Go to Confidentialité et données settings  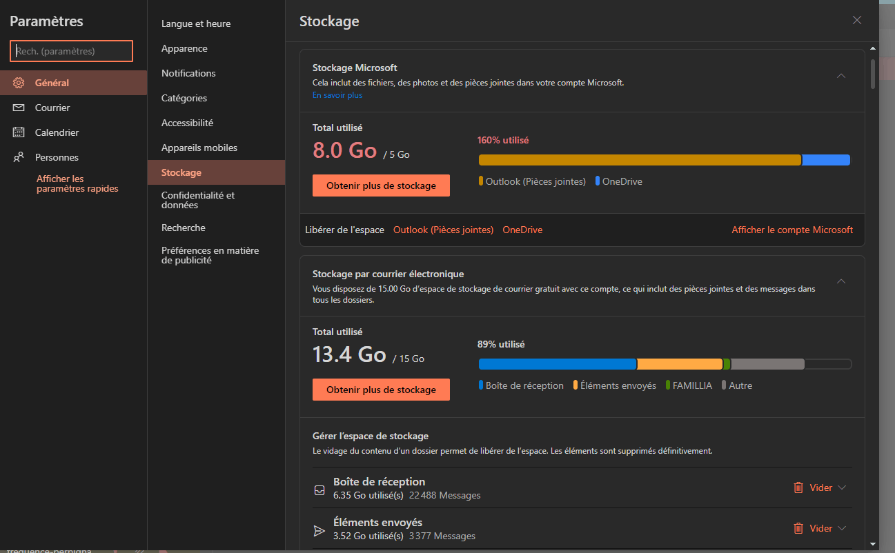tap(198, 200)
